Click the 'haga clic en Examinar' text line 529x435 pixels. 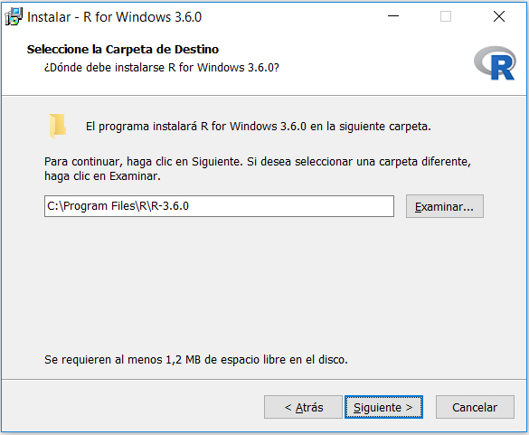(x=102, y=176)
